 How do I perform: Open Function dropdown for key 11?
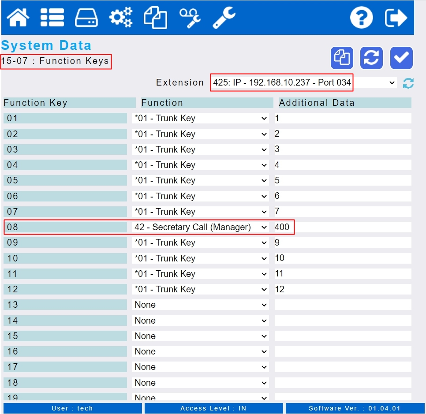[201, 274]
